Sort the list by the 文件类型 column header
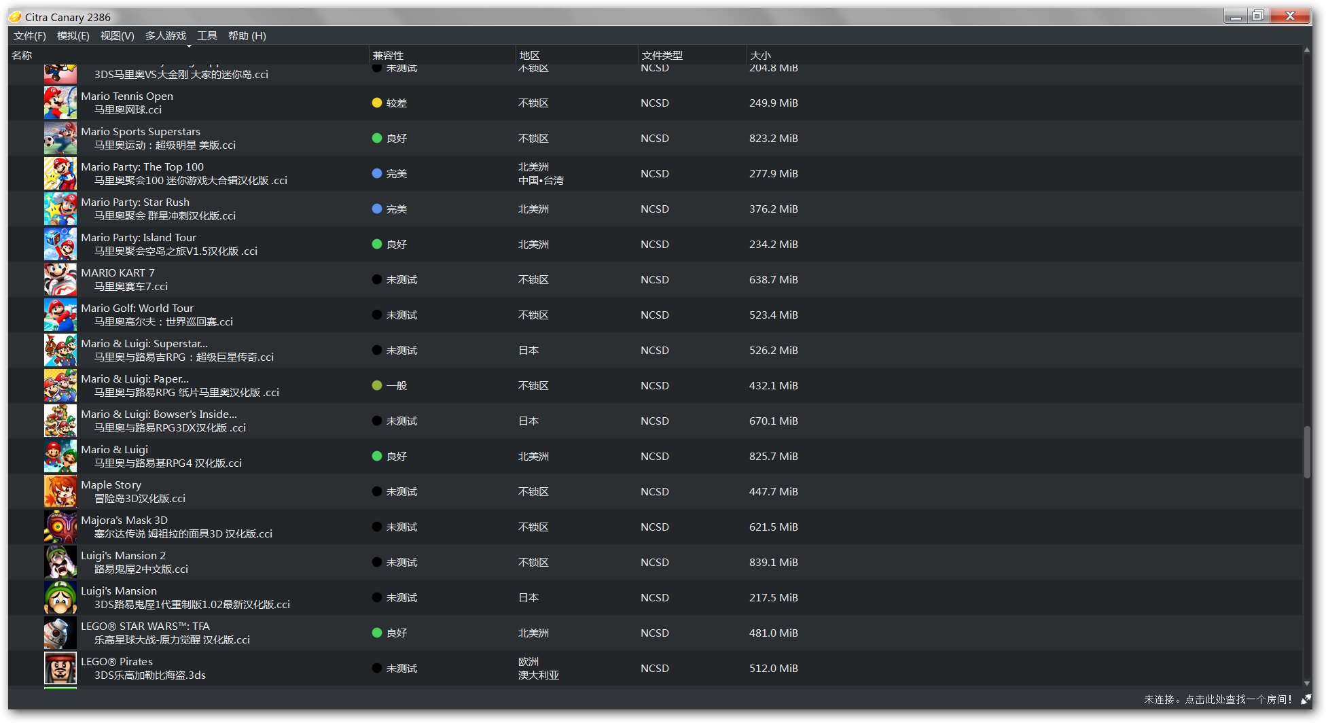 (692, 55)
